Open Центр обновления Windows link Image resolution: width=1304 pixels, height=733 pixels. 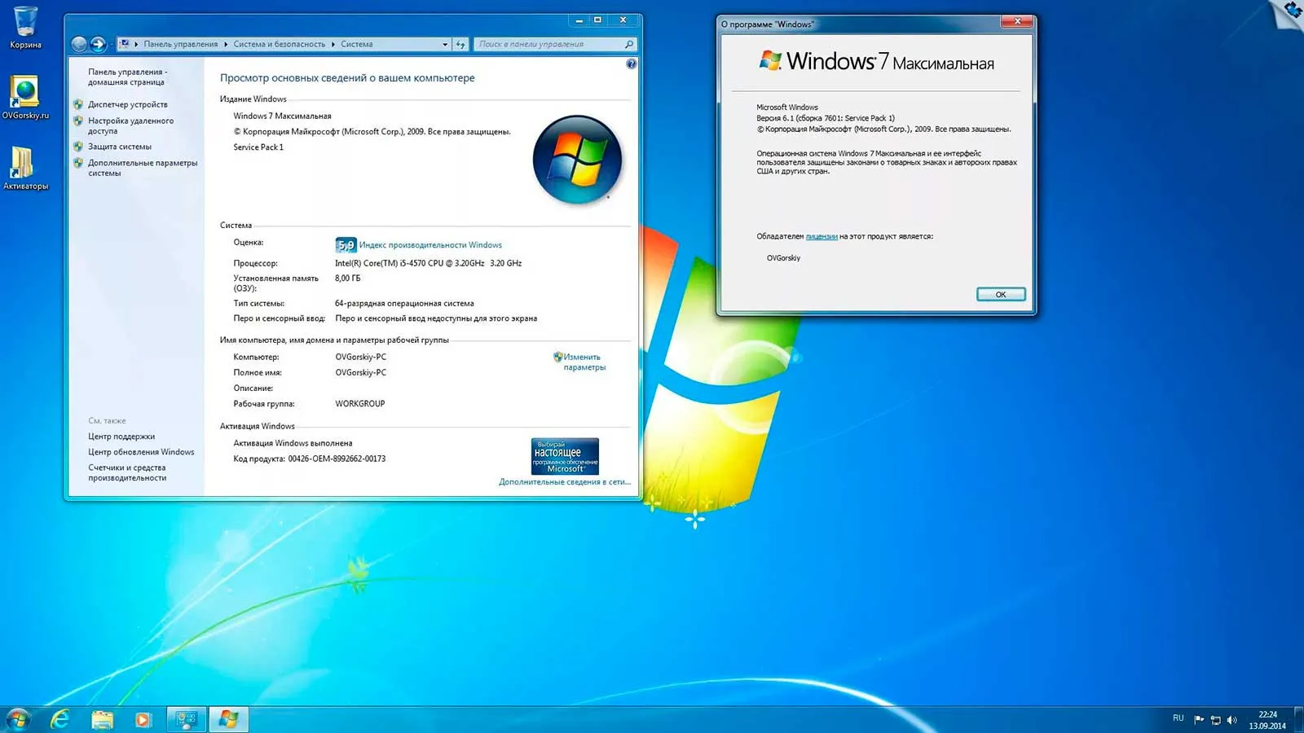141,452
